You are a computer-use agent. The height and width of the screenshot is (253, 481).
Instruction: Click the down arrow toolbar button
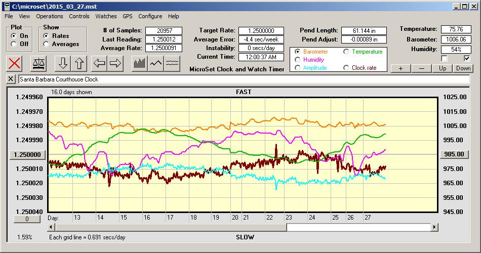[63, 63]
